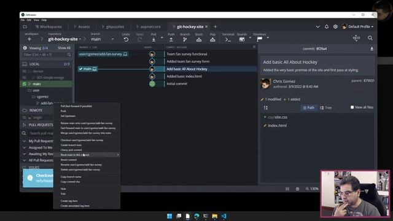
Task: Open Timelines from the toolbar
Action: [x=259, y=39]
